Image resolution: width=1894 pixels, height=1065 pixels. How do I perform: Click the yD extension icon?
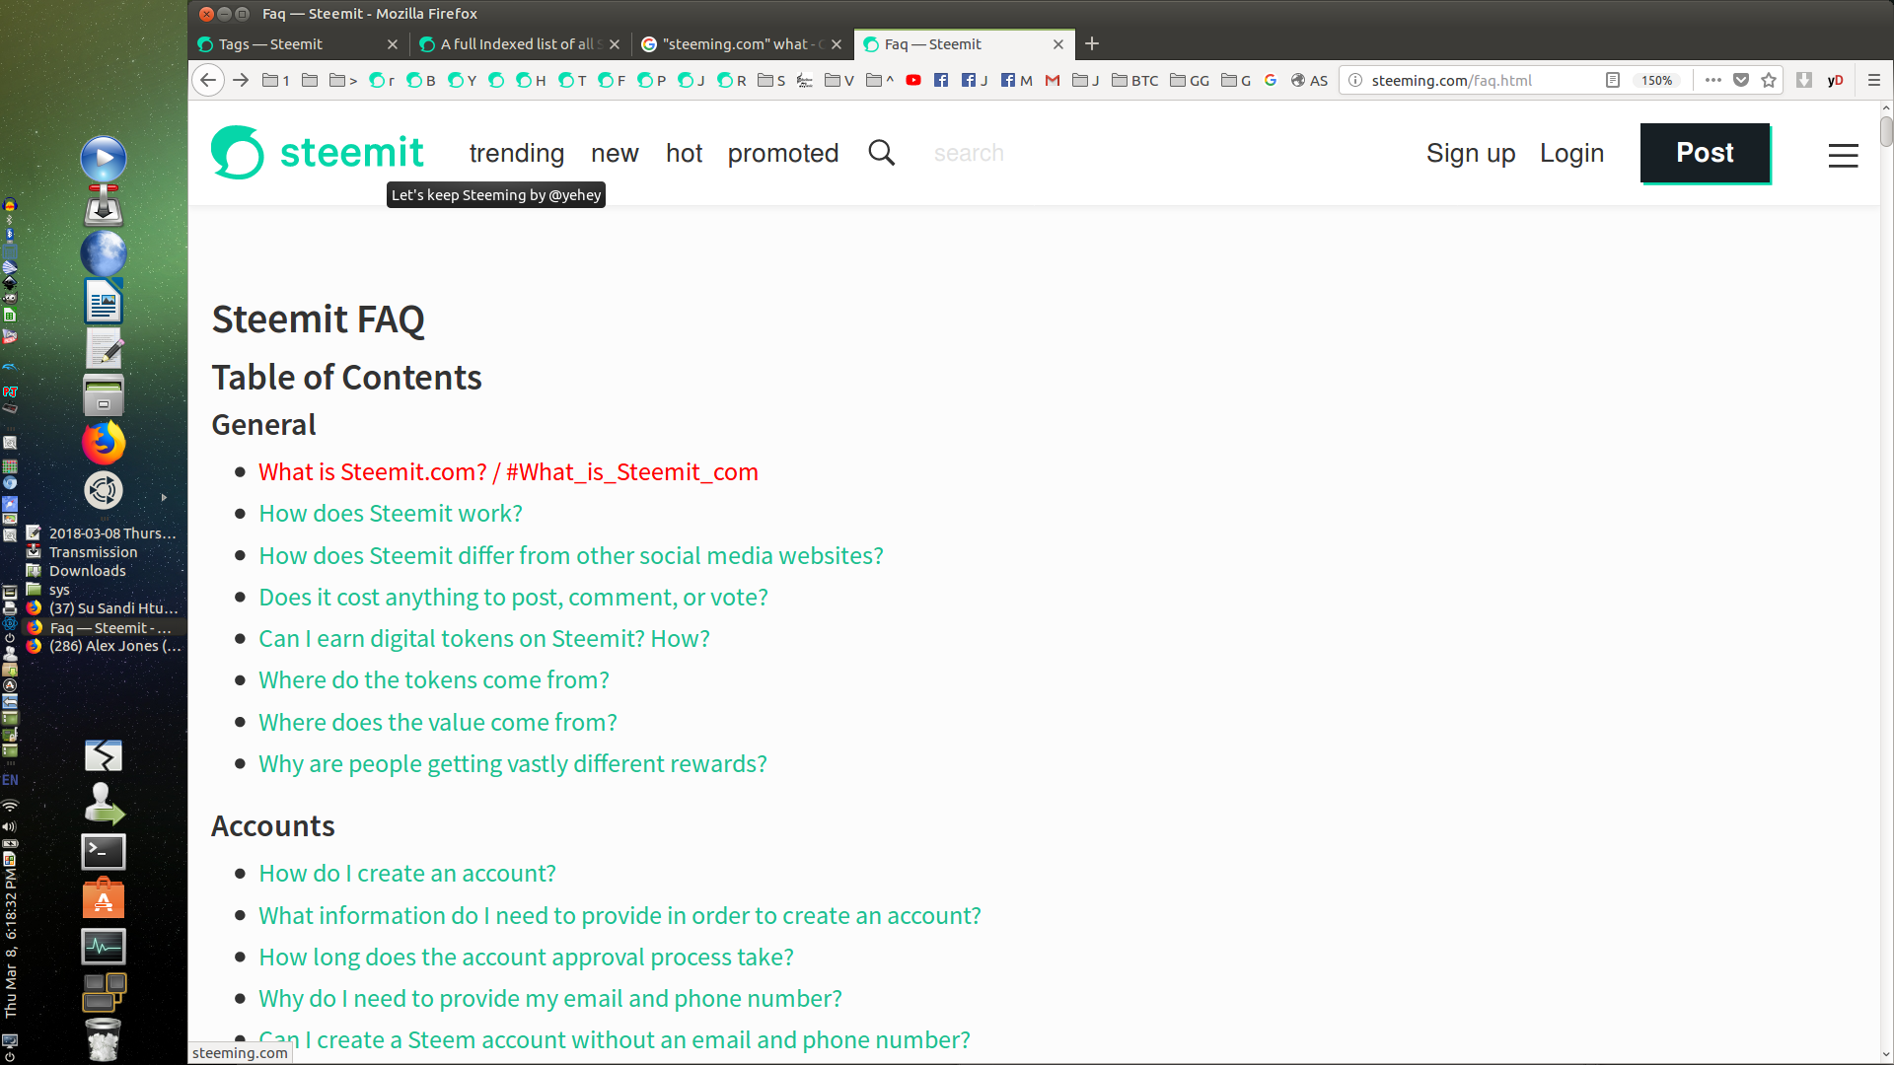coord(1835,80)
